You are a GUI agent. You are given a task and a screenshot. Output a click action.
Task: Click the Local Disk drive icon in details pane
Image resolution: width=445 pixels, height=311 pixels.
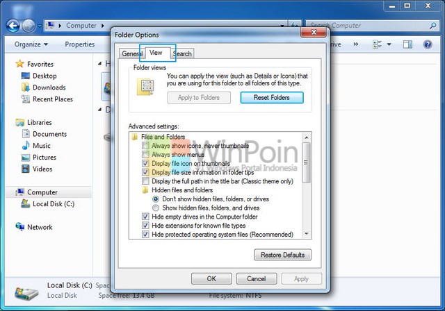coord(26,294)
